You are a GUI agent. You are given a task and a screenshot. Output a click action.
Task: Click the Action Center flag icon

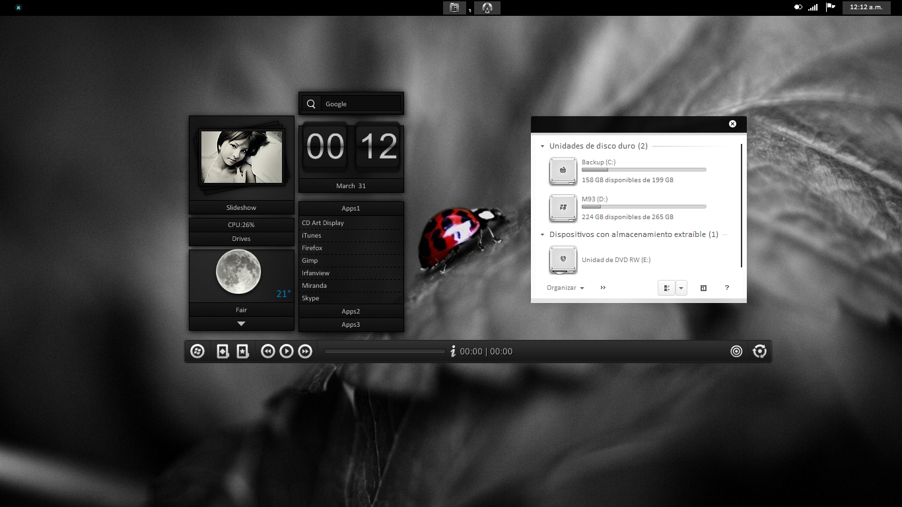[x=831, y=7]
